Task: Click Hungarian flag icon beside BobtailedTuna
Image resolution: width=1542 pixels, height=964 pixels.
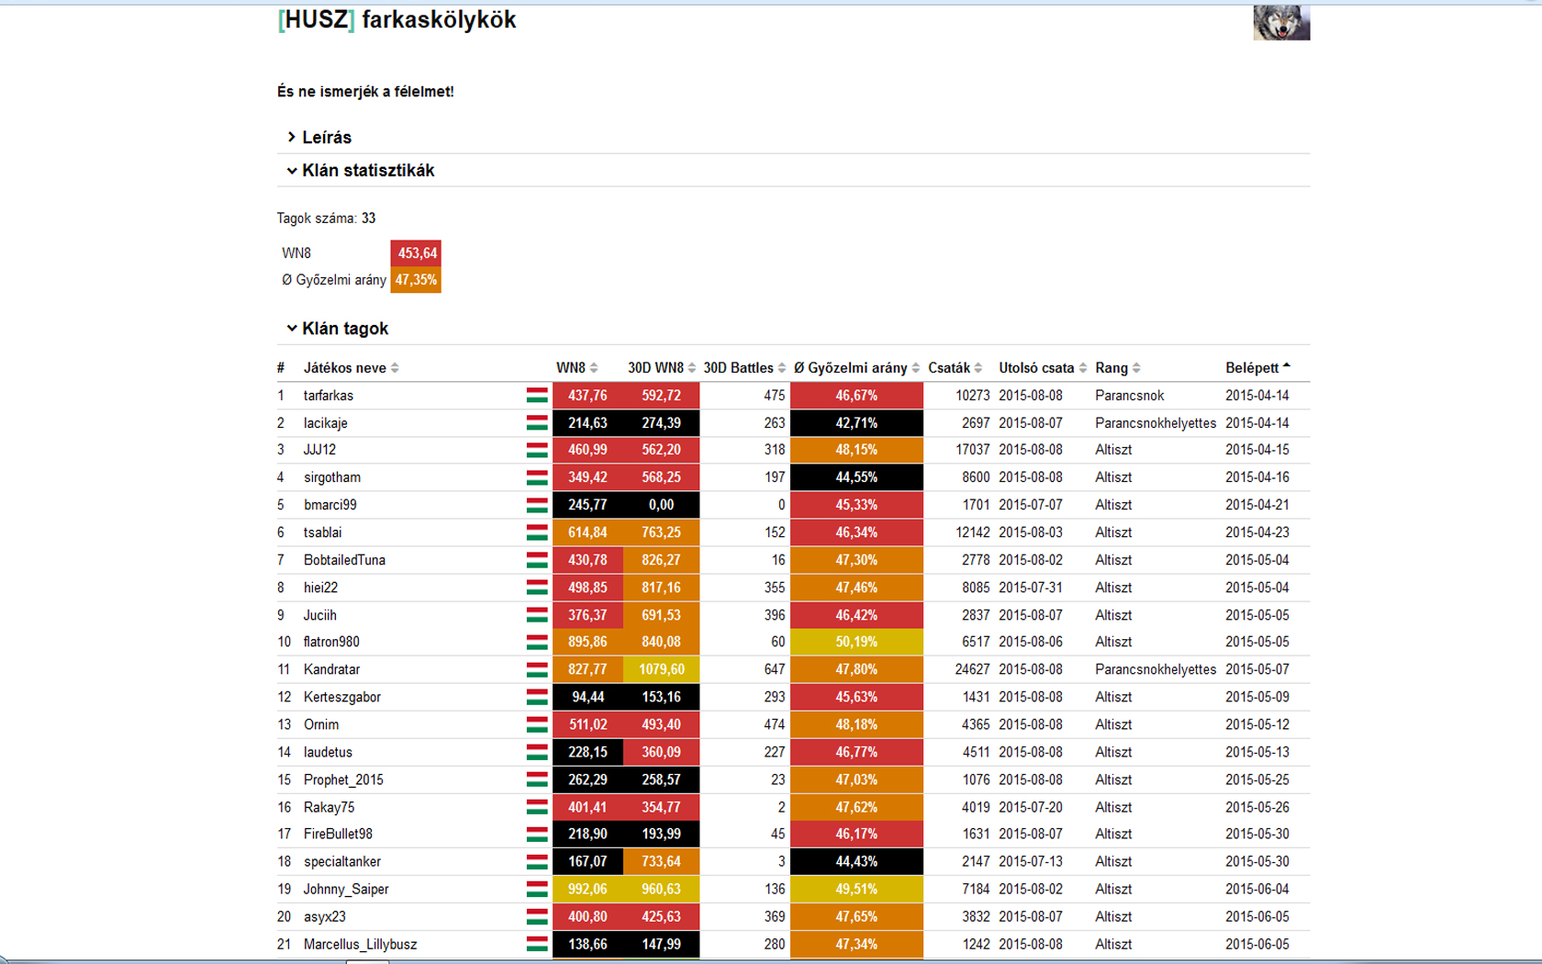Action: coord(537,560)
